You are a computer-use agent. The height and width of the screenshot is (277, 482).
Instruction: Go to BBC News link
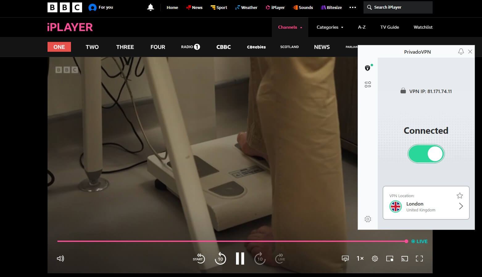click(194, 7)
